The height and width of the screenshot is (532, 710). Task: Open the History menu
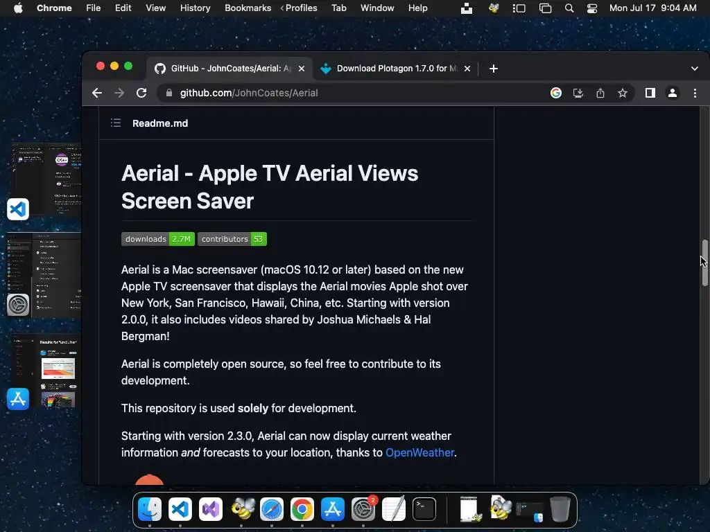(195, 8)
